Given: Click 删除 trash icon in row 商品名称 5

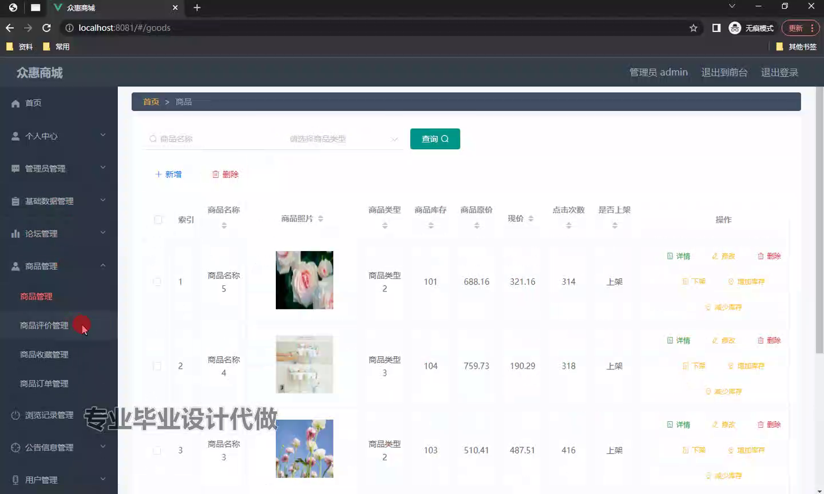Looking at the screenshot, I should (x=760, y=256).
